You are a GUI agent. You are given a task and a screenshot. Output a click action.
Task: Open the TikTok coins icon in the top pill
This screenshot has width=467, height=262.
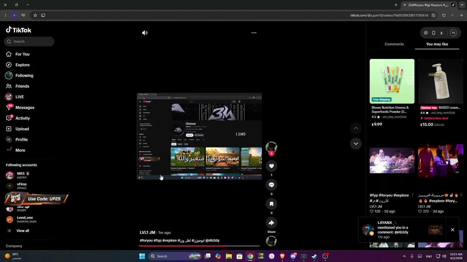[x=426, y=33]
